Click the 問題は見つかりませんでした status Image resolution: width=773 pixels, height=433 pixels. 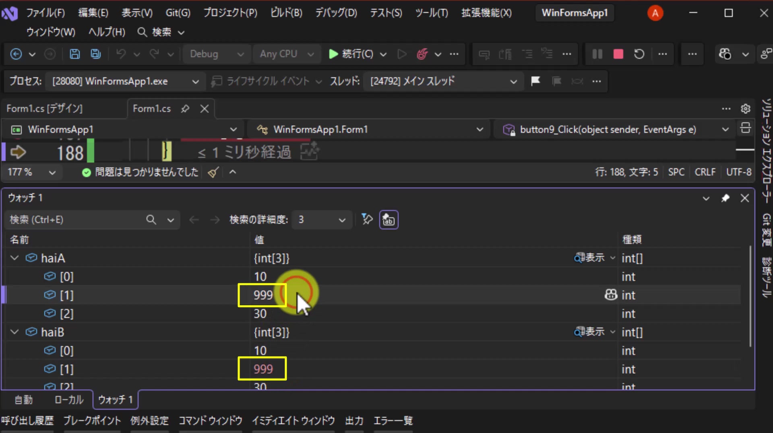coord(140,172)
